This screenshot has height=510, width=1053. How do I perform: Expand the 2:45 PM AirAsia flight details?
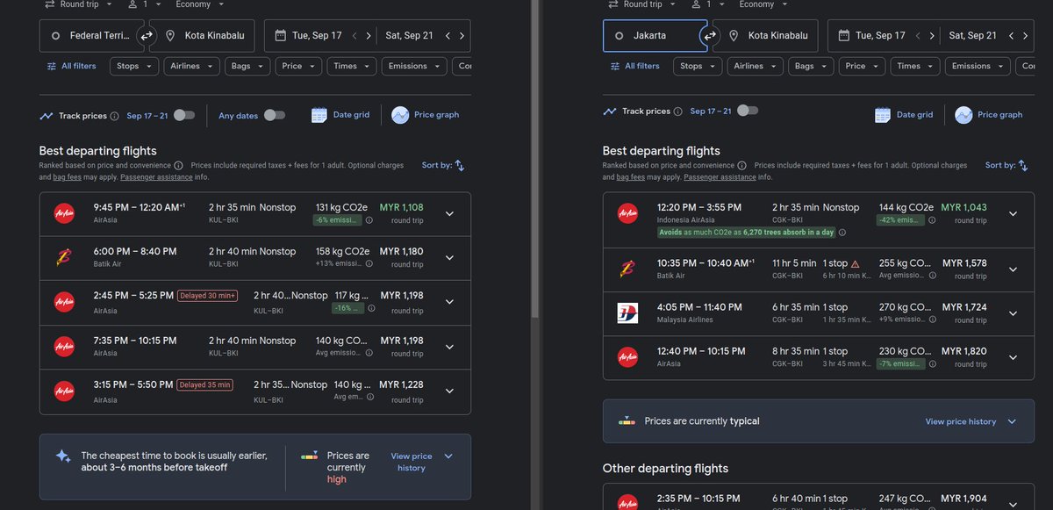pos(449,302)
